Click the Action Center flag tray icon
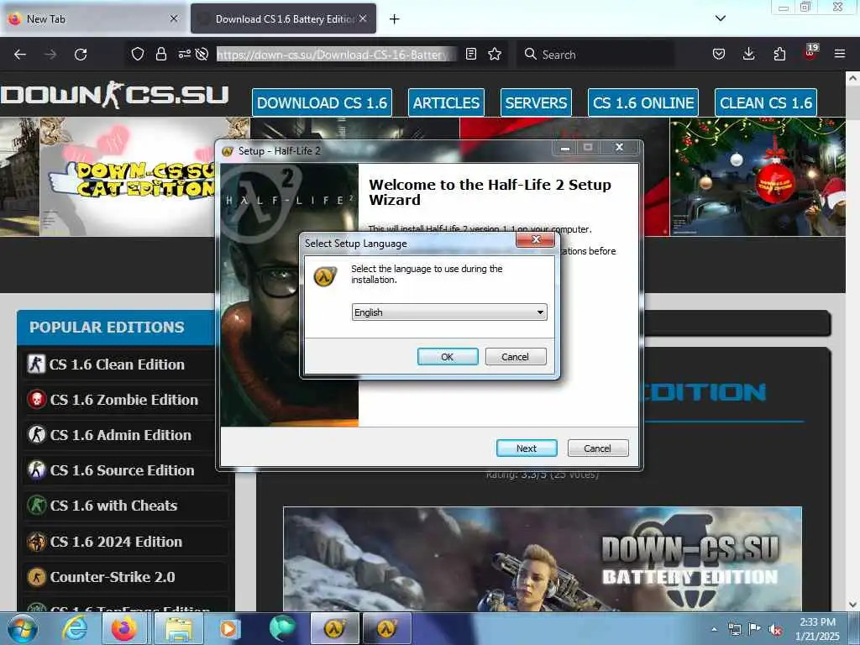 point(755,629)
